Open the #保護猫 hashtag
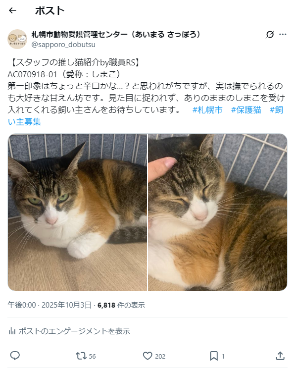This screenshot has height=370, width=293. 246,110
